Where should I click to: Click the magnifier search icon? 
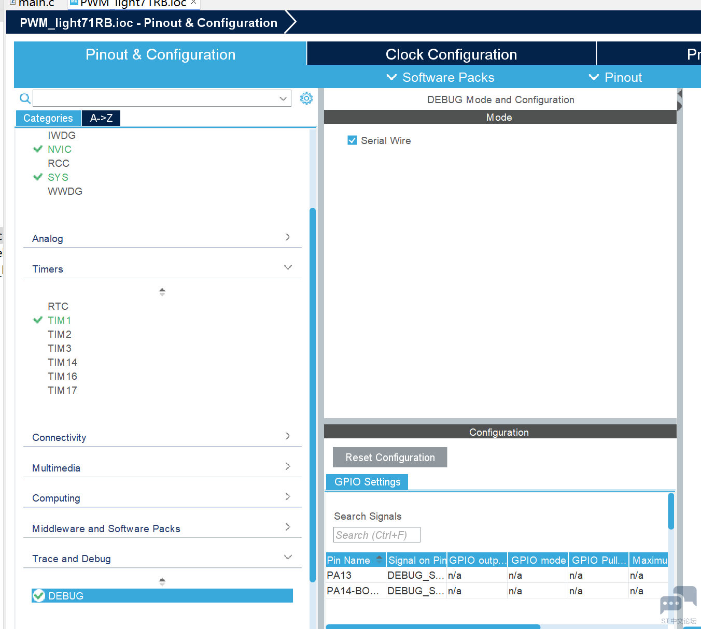[x=24, y=98]
